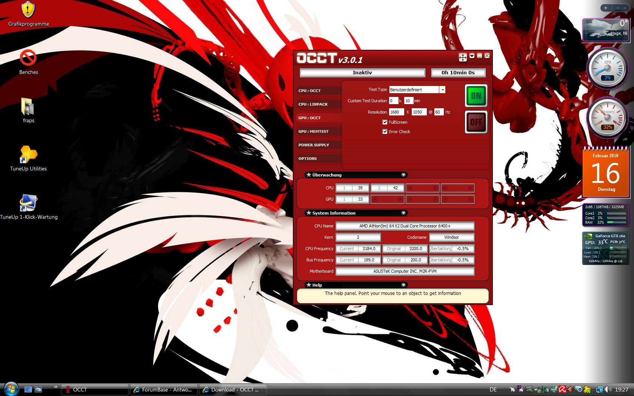Expand the quick launch overflow chevron
Viewport: 634px width, 396px height.
point(56,387)
